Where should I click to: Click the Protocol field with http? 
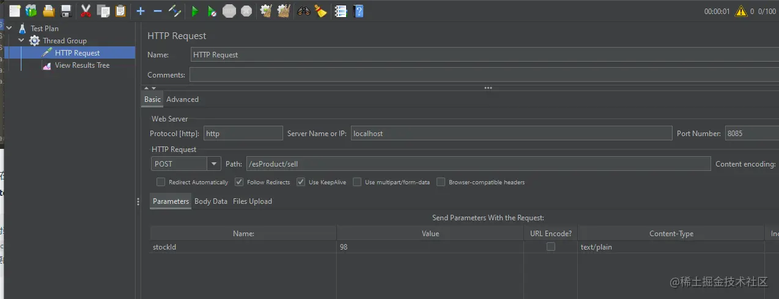coord(243,133)
